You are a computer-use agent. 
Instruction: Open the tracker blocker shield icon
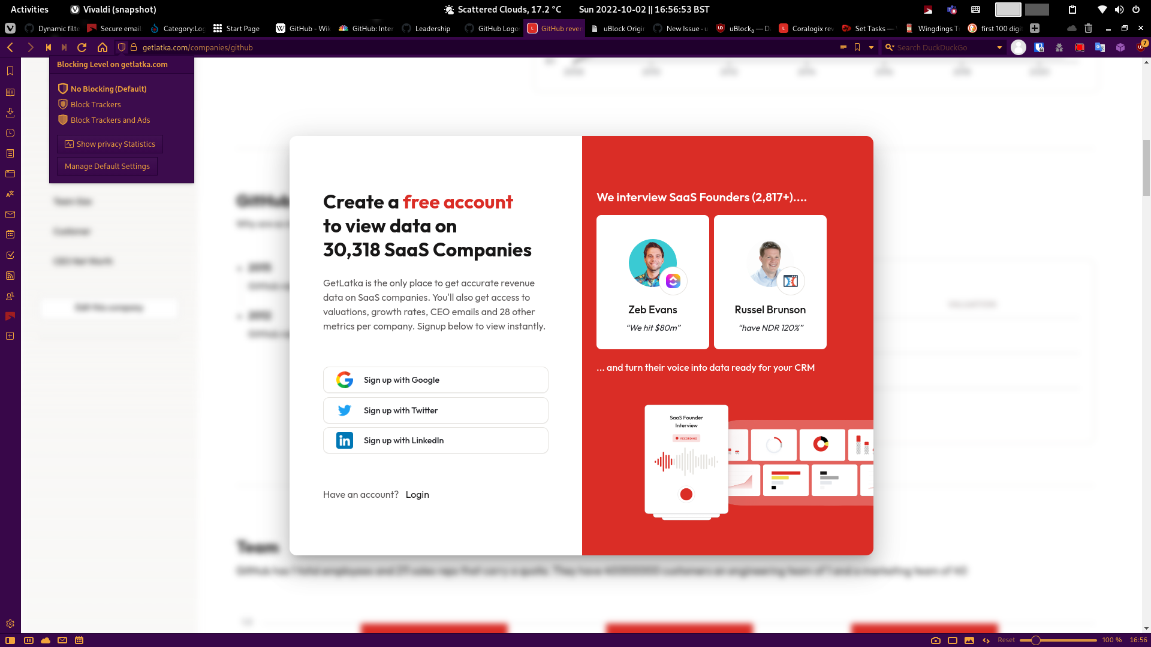(x=122, y=47)
